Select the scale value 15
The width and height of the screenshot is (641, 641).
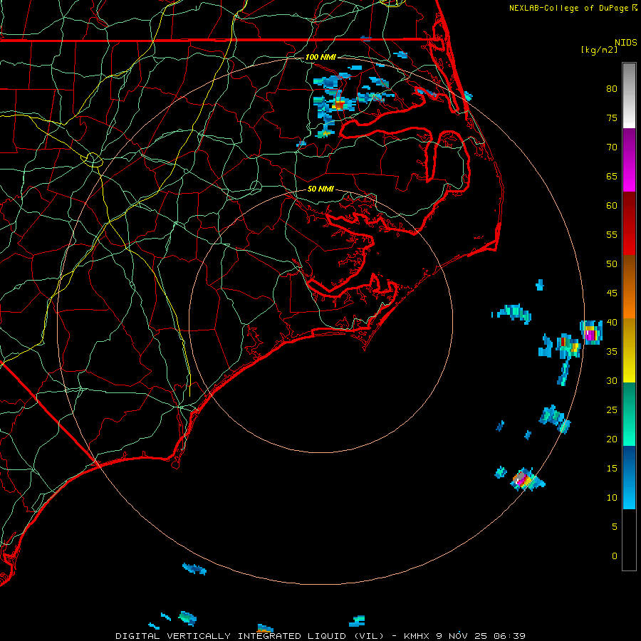(x=612, y=469)
